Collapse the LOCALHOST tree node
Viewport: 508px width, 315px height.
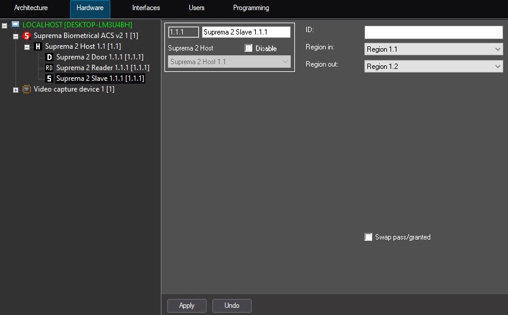(5, 26)
